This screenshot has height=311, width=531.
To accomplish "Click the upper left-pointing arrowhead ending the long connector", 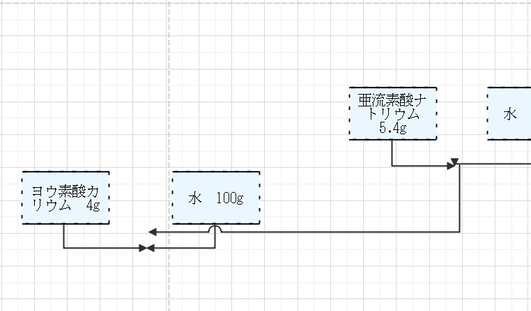I will (x=153, y=232).
